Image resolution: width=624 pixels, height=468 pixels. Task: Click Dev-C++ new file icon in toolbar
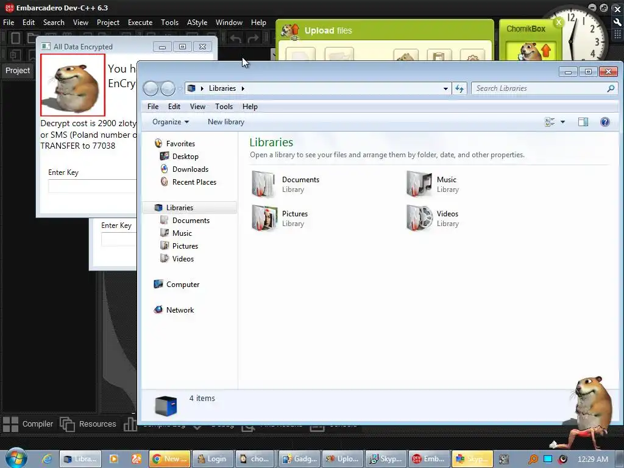[15, 38]
